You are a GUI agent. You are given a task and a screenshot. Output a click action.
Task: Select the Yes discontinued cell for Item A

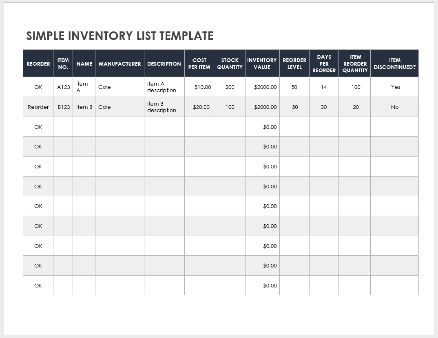[x=394, y=87]
